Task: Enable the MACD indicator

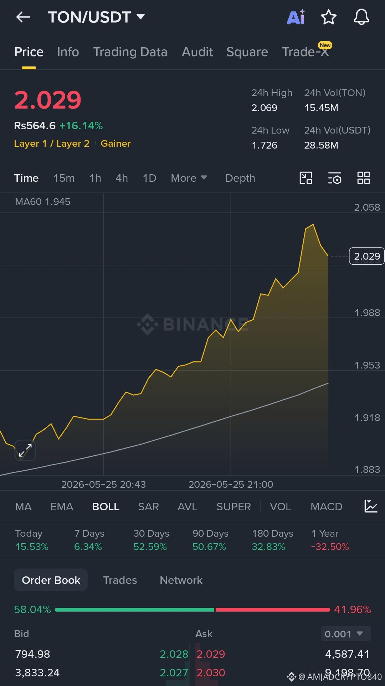Action: (x=326, y=506)
